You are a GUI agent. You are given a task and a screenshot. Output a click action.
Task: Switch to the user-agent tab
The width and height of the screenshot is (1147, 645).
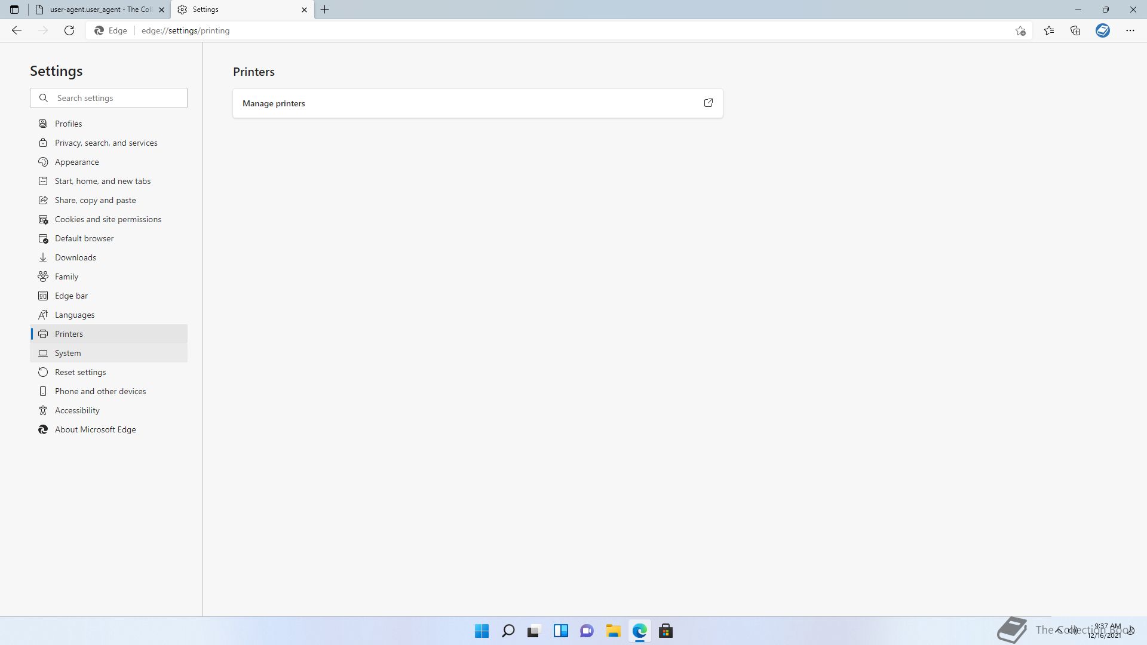[x=100, y=10]
